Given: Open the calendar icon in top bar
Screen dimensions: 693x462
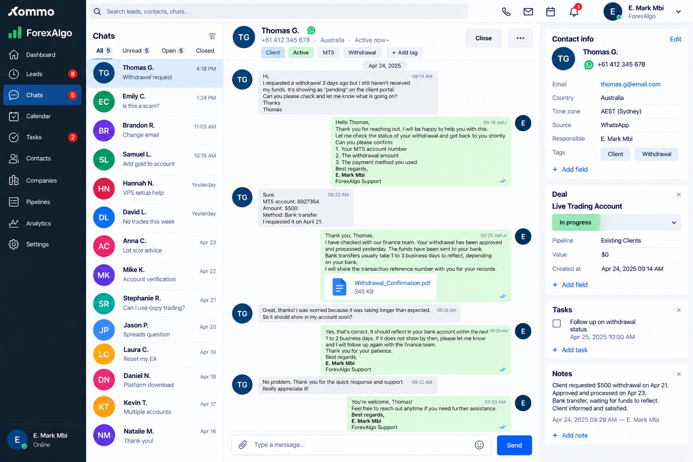Looking at the screenshot, I should point(550,12).
